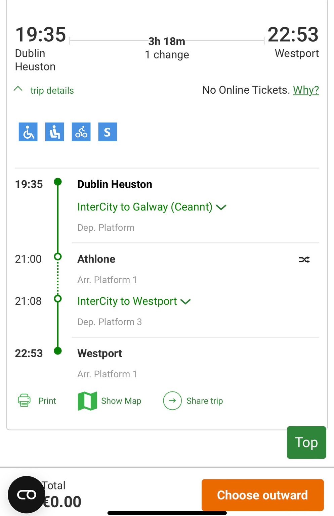
Task: Click the Athlone station name
Action: pyautogui.click(x=96, y=259)
